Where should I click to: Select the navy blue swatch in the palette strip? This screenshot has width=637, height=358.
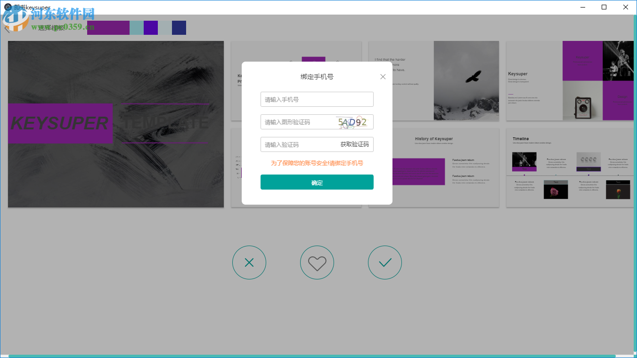pos(179,28)
